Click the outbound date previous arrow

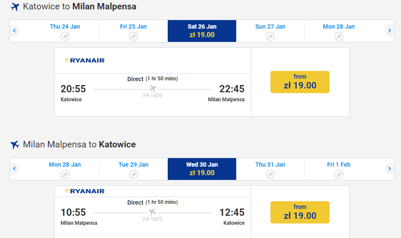[x=15, y=31]
